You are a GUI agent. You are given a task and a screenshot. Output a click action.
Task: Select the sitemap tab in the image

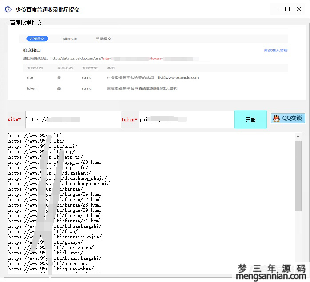[70, 39]
